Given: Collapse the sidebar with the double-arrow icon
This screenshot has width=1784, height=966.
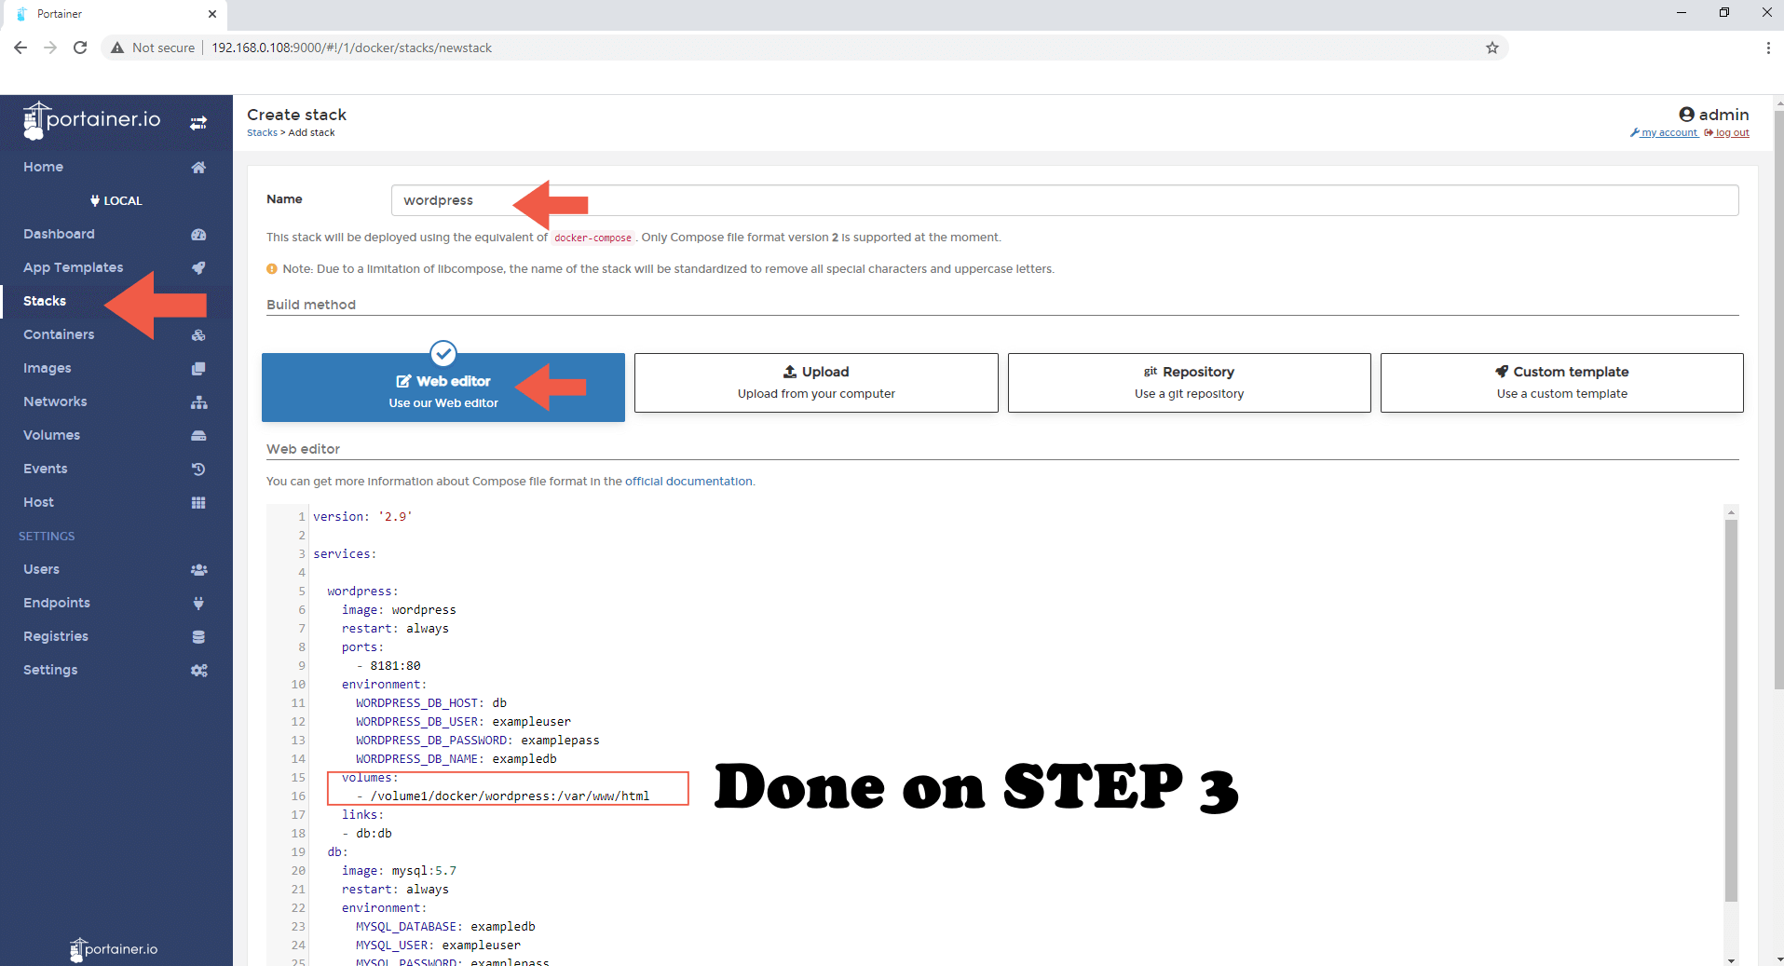Looking at the screenshot, I should tap(197, 122).
